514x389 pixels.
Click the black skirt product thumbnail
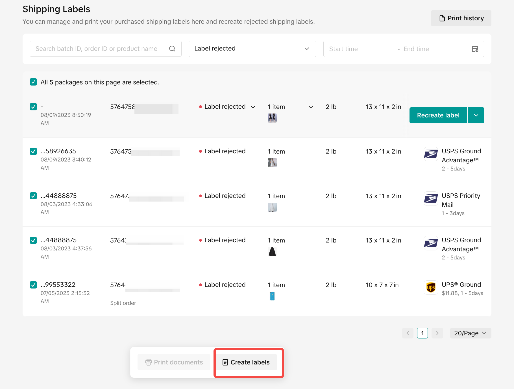tap(272, 252)
